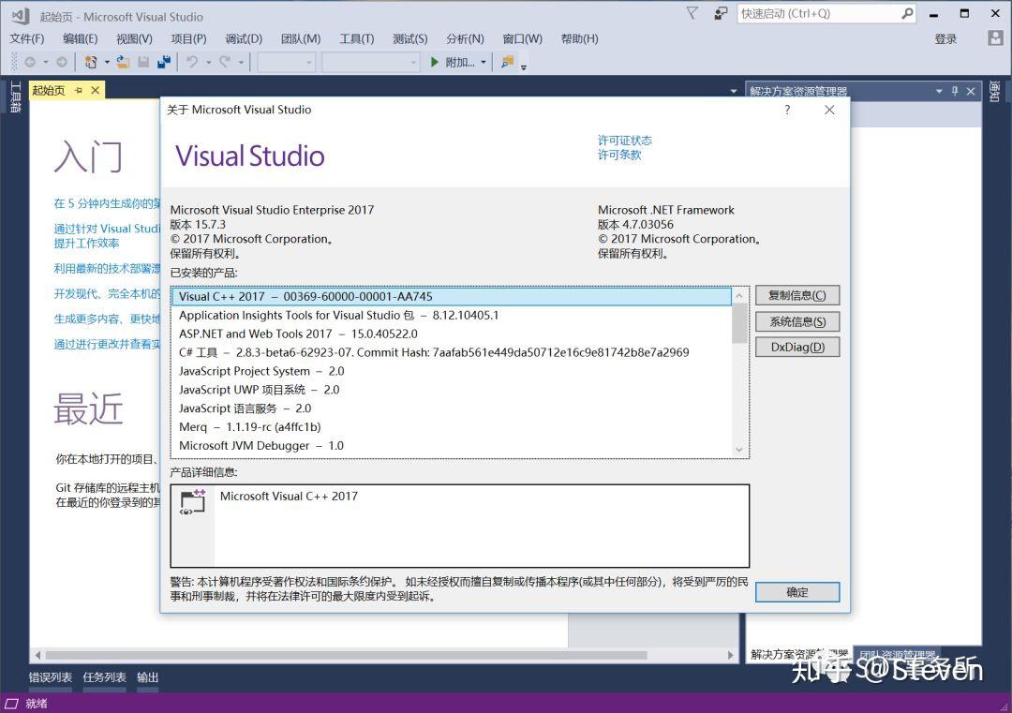The height and width of the screenshot is (713, 1012).
Task: Open the 调试(D) menu
Action: pos(243,38)
